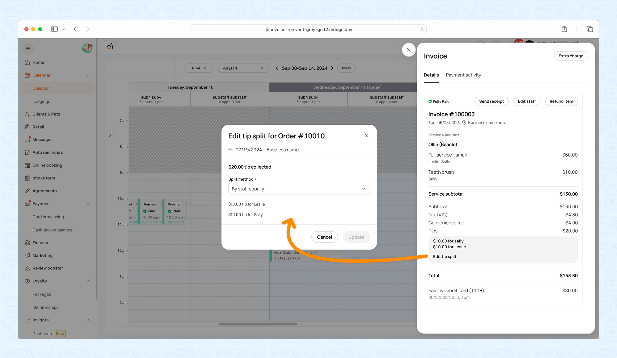Click the Marketing megaphone icon

[x=27, y=255]
